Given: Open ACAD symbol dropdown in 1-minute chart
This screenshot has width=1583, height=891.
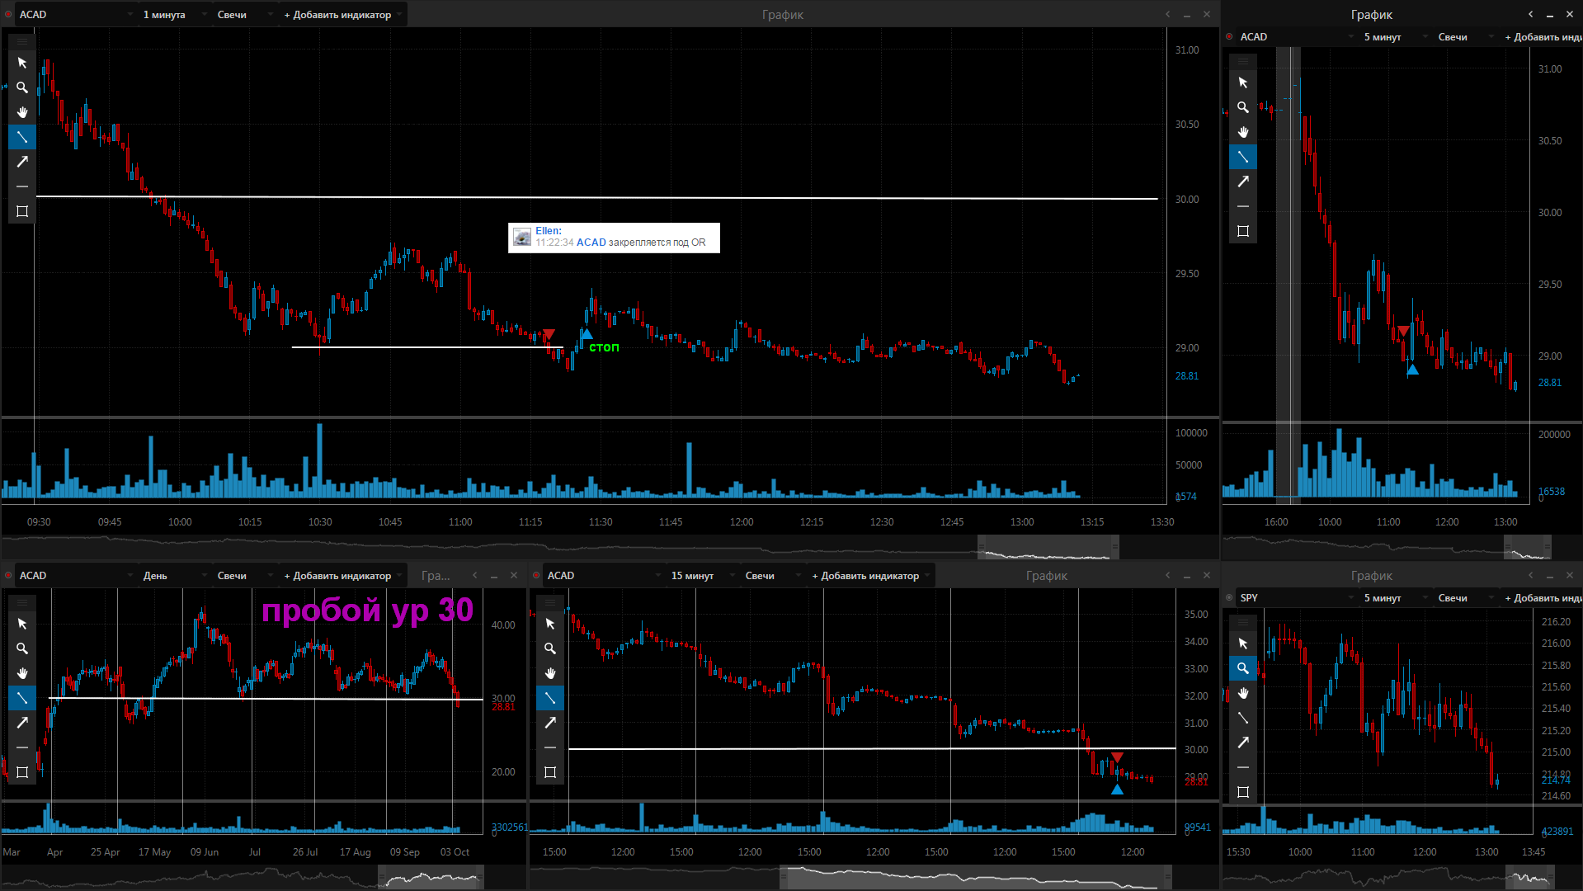Looking at the screenshot, I should (x=76, y=14).
